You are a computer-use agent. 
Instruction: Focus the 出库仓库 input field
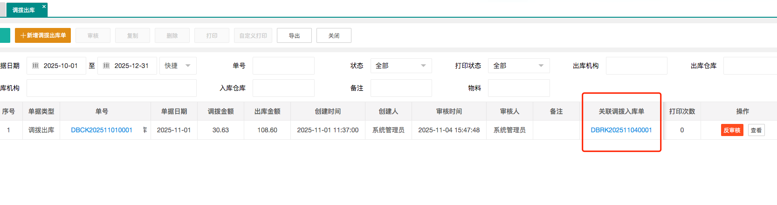pyautogui.click(x=750, y=66)
